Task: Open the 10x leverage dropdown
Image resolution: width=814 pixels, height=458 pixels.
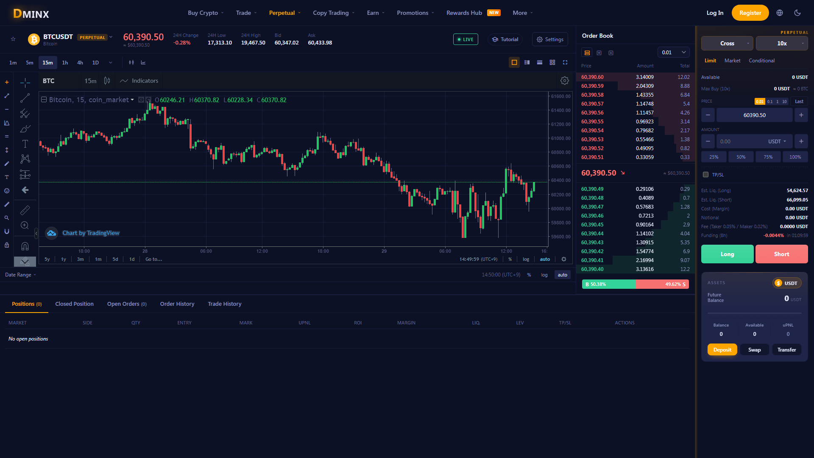Action: [782, 43]
